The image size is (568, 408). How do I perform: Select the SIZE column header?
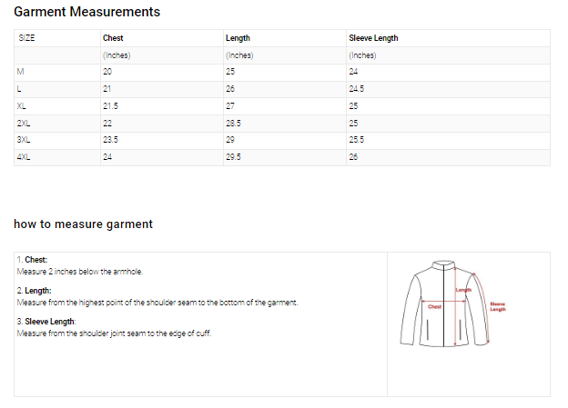(x=26, y=38)
